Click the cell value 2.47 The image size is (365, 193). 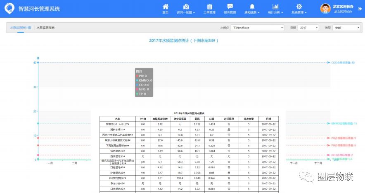(x=160, y=173)
